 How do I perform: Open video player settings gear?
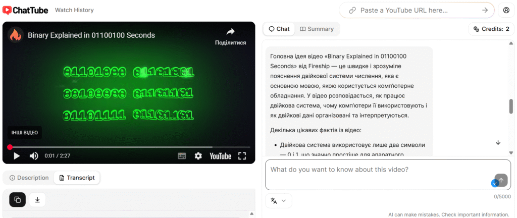tap(198, 156)
